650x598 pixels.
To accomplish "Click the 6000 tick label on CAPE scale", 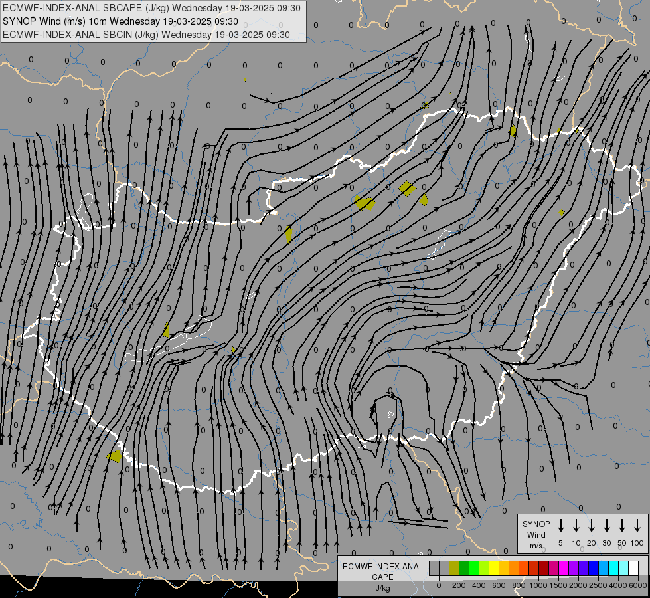I will click(638, 585).
